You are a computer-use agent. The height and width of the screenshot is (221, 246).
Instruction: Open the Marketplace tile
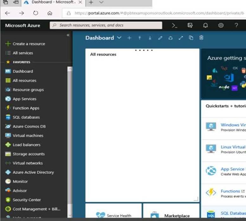171,211
